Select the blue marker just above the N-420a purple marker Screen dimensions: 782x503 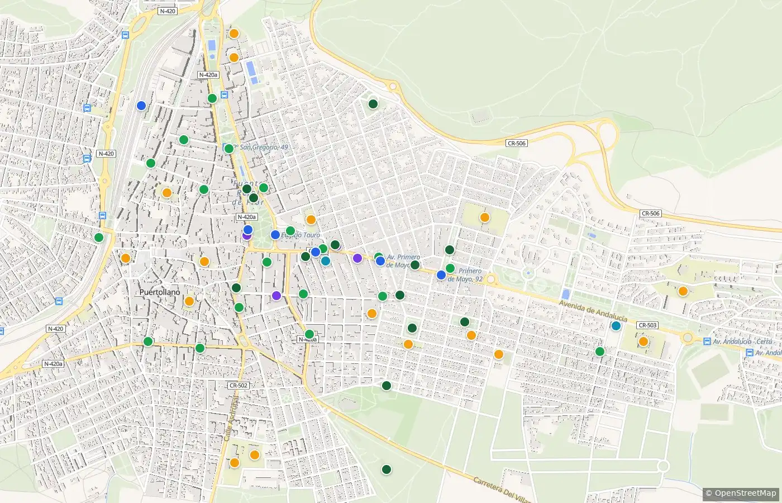(248, 230)
